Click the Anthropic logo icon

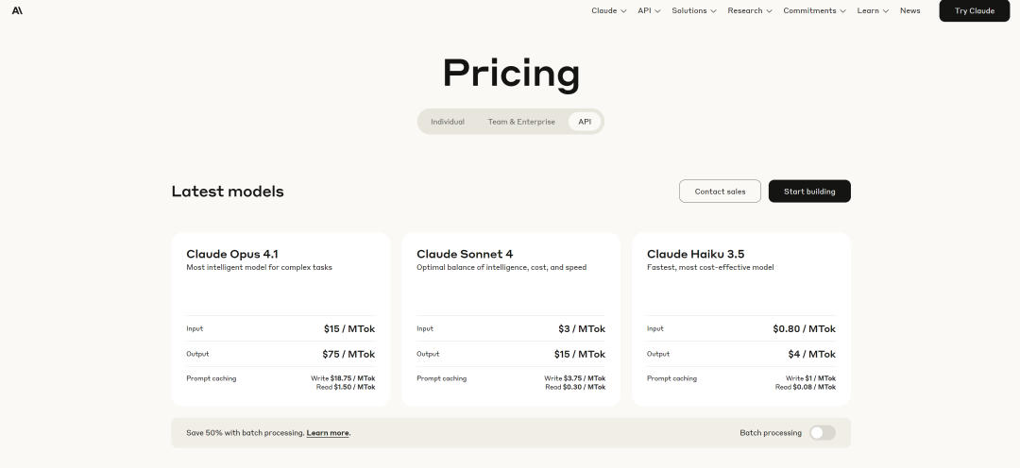point(17,10)
